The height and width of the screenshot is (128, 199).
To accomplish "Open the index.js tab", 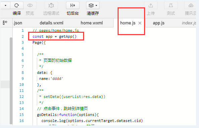I will click(x=189, y=23).
